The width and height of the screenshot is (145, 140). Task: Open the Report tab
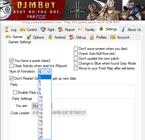66,29
